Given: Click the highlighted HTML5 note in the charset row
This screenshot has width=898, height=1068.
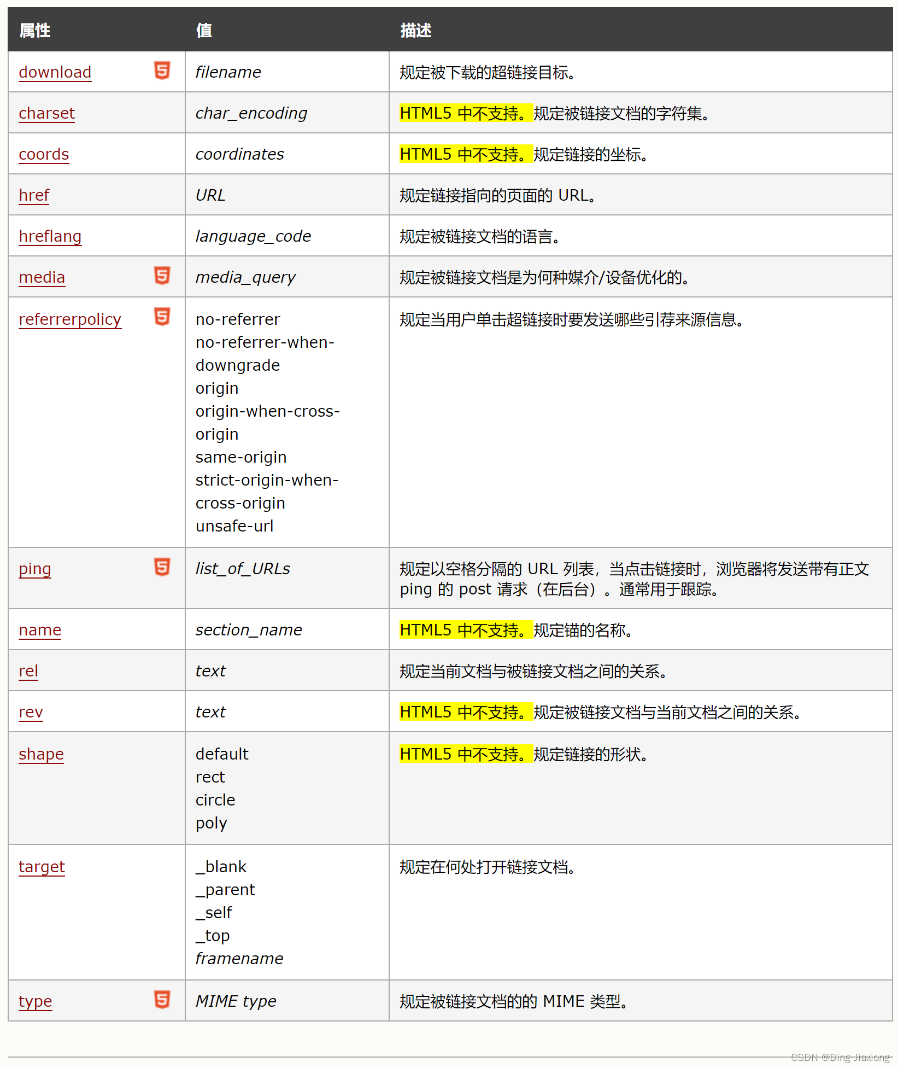Looking at the screenshot, I should [466, 113].
